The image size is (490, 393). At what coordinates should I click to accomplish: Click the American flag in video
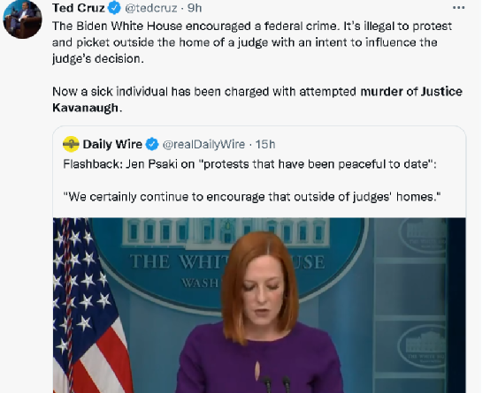click(x=90, y=306)
